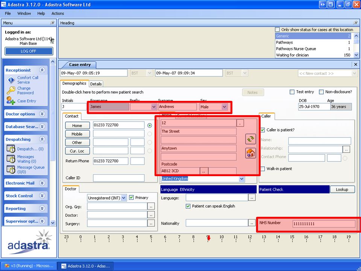This screenshot has height=271, width=361.
Task: Click the LOG OFF button
Action: 29,51
